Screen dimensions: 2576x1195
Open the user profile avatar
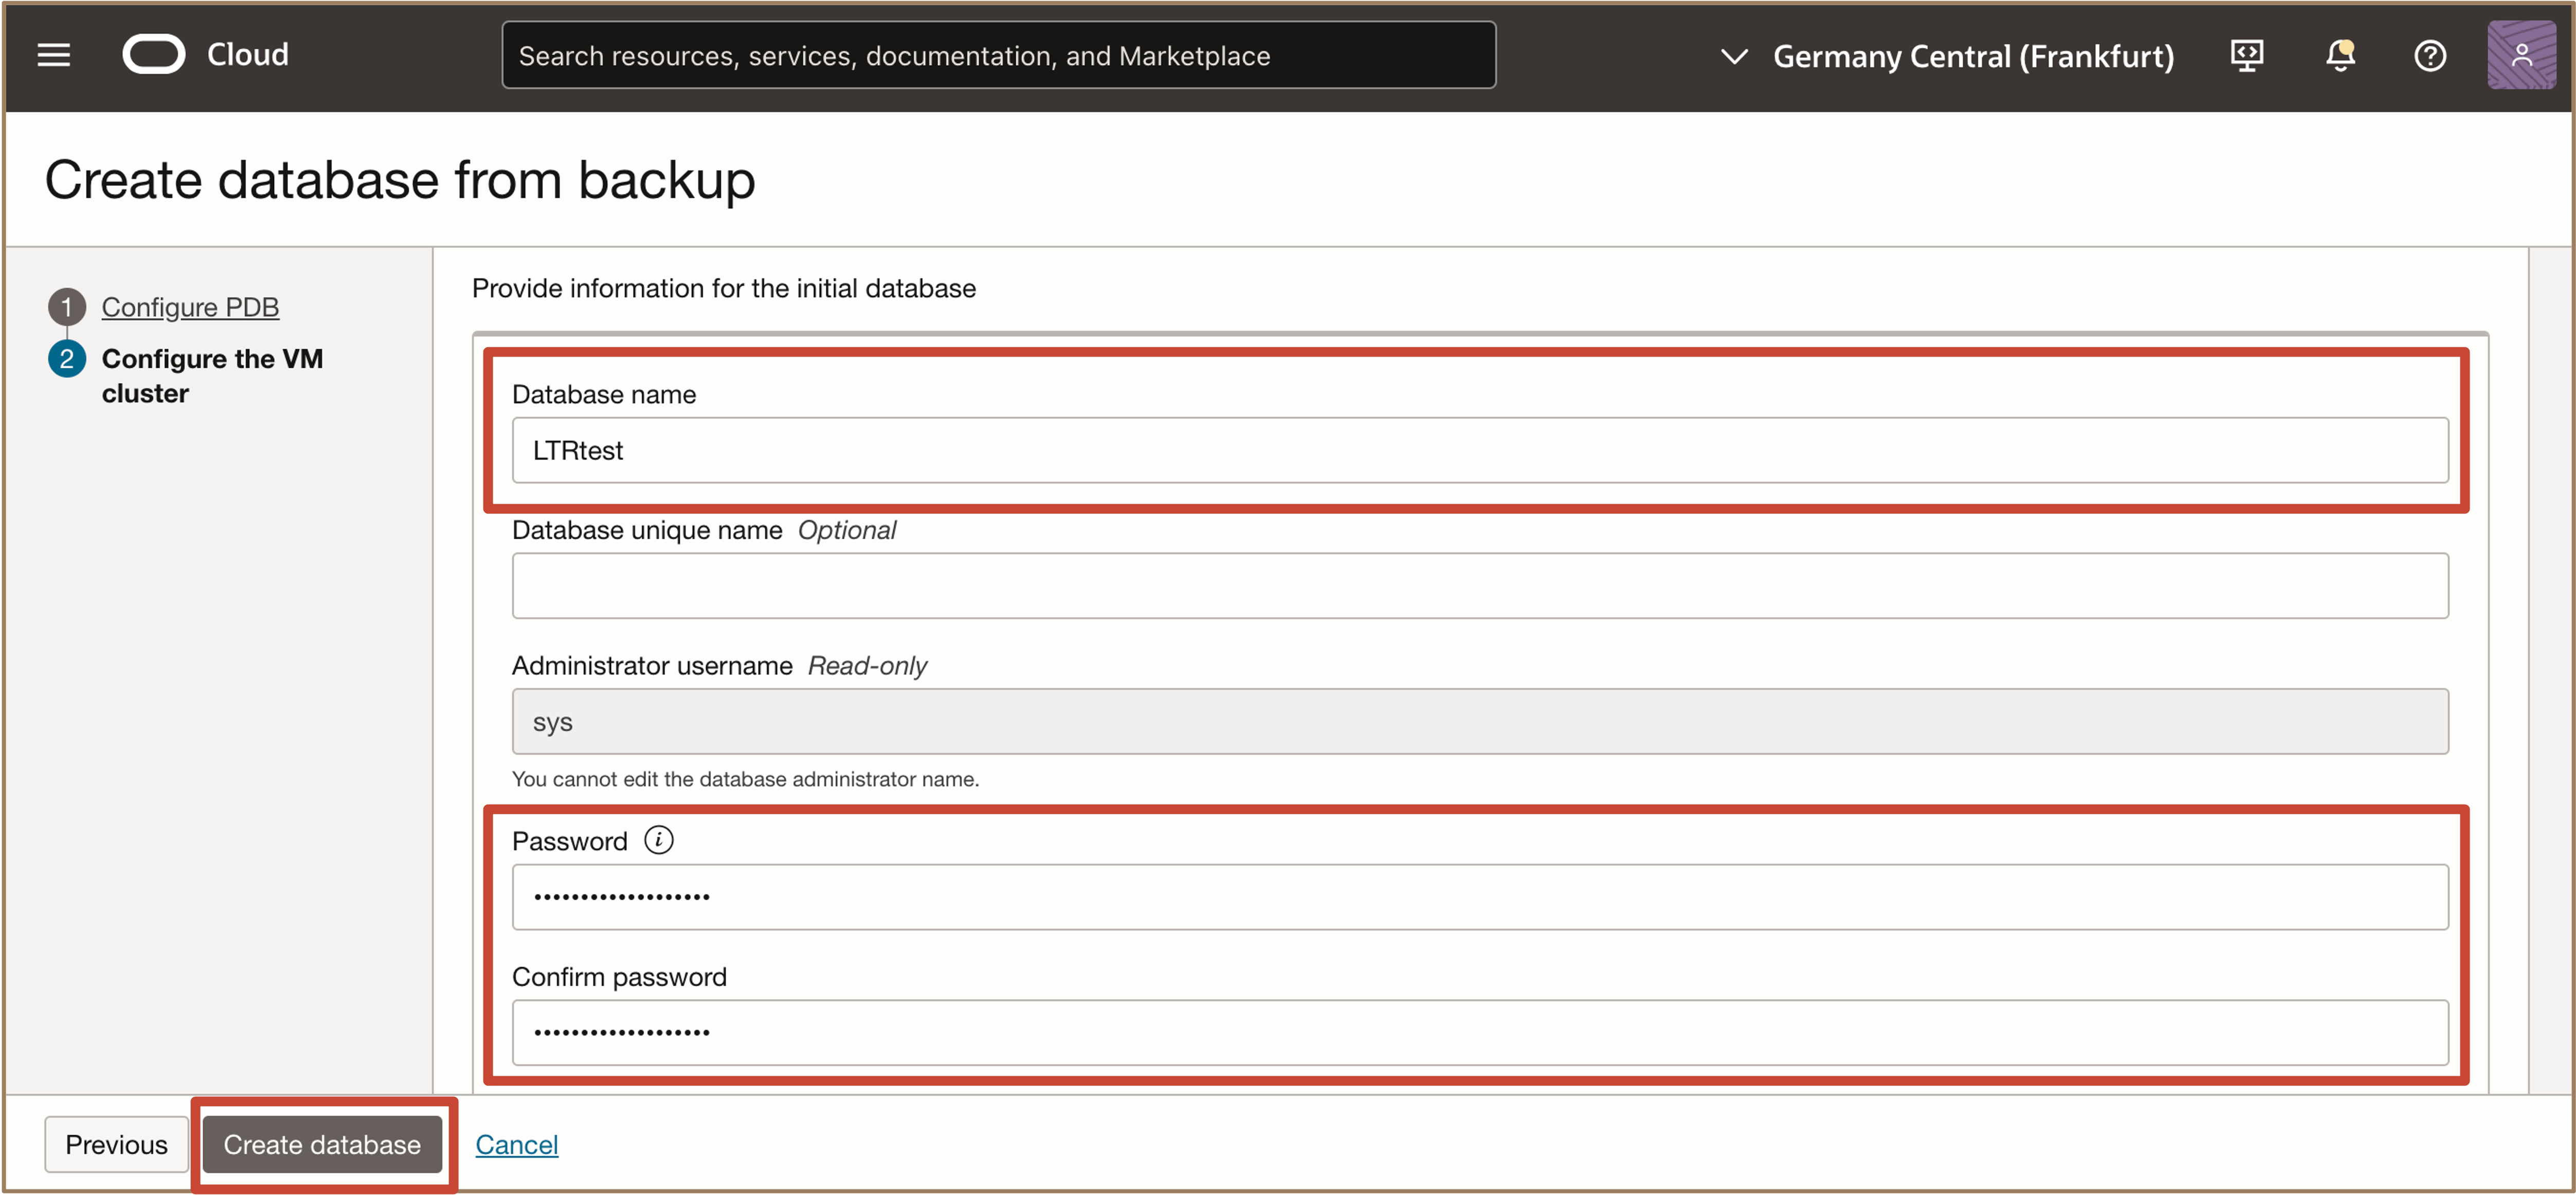tap(2520, 55)
